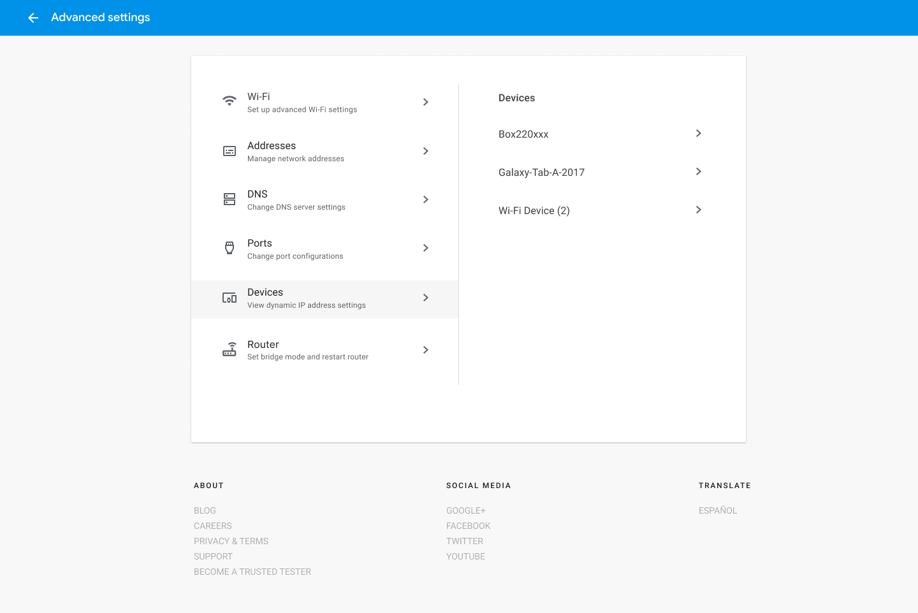Click 'Set up advanced Wi-Fi settings' text
Viewport: 918px width, 613px height.
pos(302,110)
